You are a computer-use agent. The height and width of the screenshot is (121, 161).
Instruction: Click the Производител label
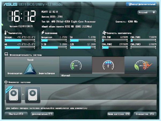(x=15, y=73)
